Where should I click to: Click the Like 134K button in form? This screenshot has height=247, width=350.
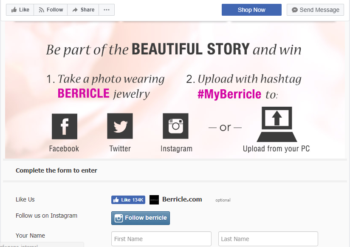[x=128, y=200]
